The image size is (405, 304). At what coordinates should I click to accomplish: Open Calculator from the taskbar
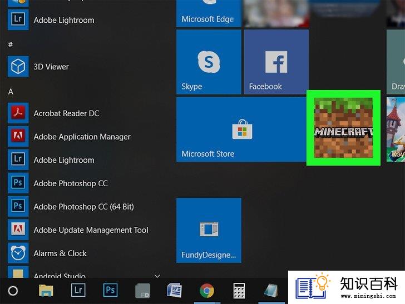(239, 291)
